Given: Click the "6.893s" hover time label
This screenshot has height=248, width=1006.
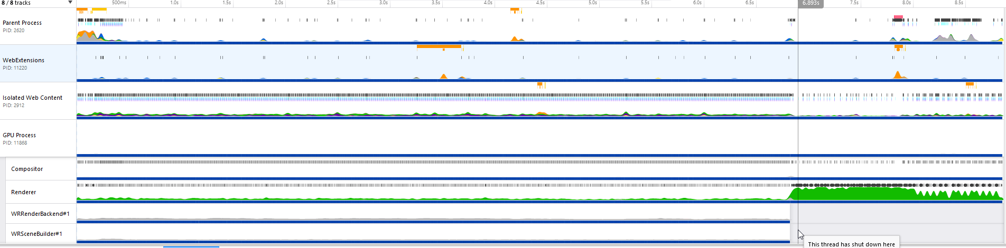Looking at the screenshot, I should point(811,3).
